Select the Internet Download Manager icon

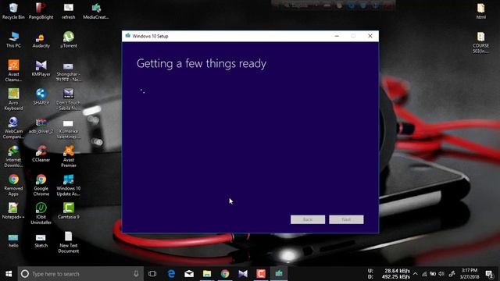click(x=13, y=156)
